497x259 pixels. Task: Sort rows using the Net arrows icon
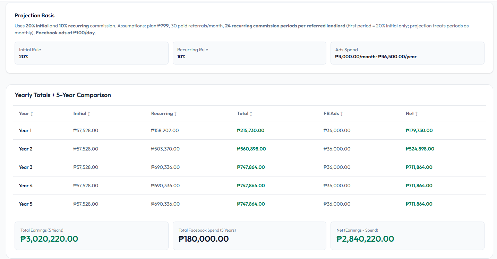pos(417,114)
